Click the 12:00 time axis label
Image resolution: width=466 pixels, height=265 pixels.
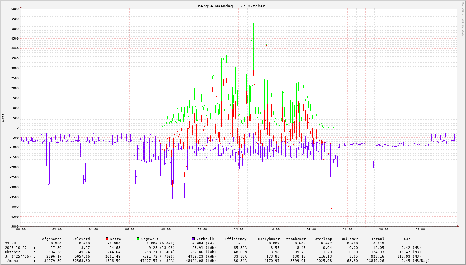coord(238,230)
